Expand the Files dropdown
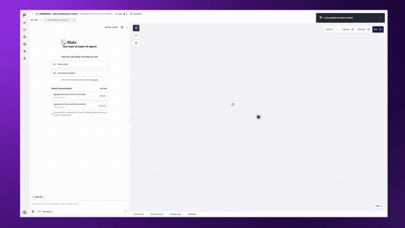This screenshot has width=405, height=228. pyautogui.click(x=36, y=20)
